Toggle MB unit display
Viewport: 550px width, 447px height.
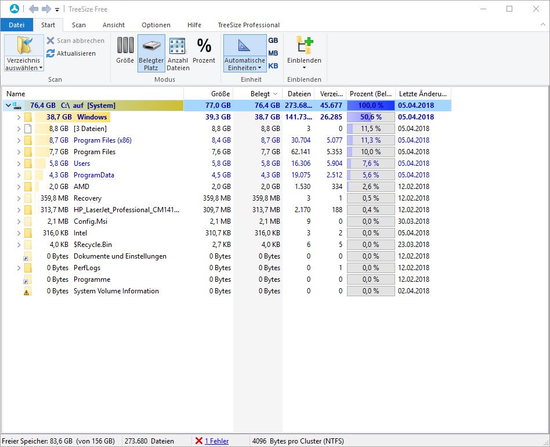(273, 53)
